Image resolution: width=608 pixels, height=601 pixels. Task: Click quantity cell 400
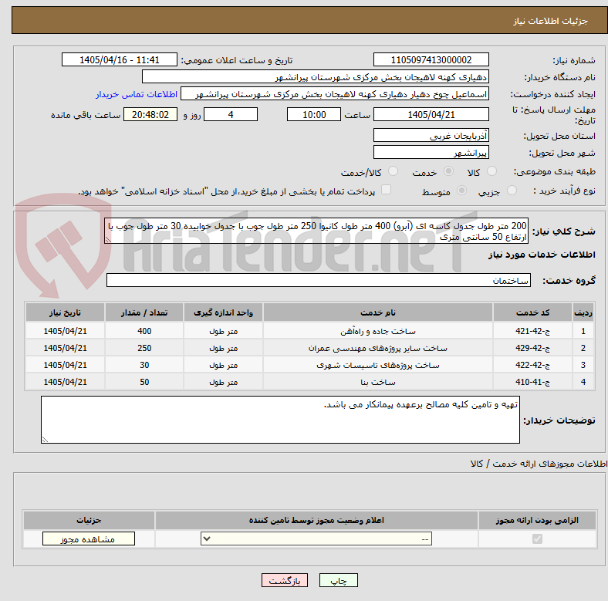144,331
